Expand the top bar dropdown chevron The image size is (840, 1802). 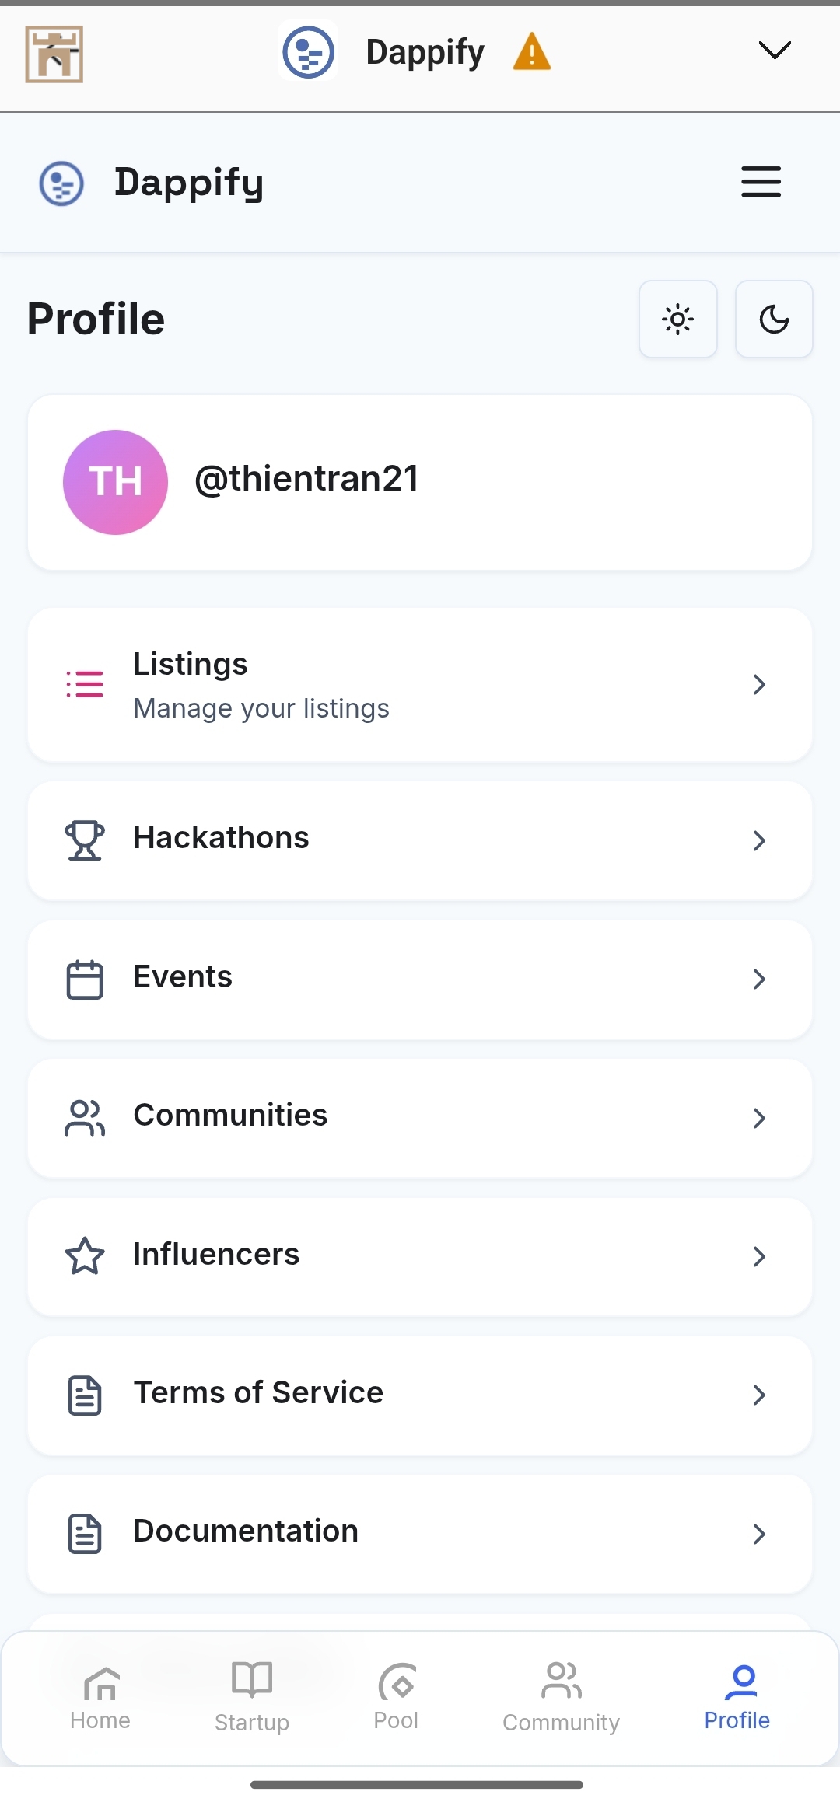click(775, 51)
